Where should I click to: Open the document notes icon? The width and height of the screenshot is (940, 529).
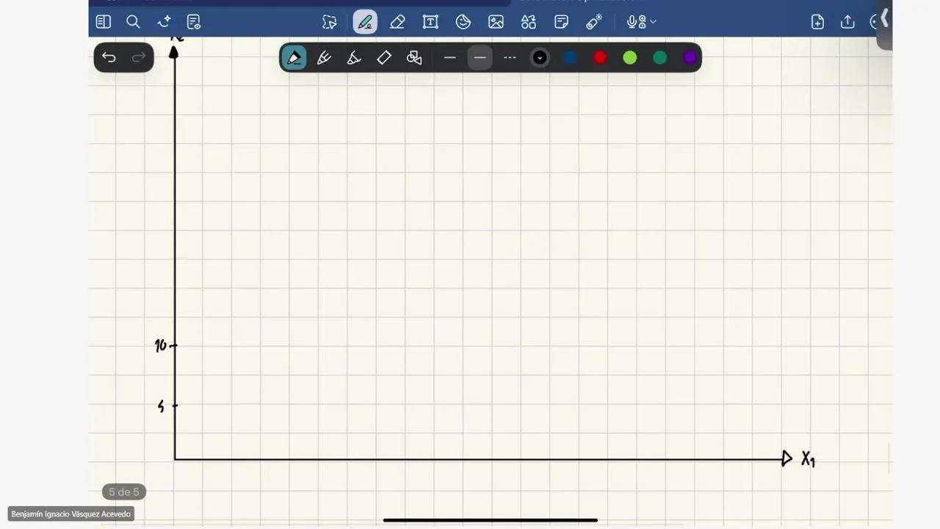pyautogui.click(x=194, y=22)
